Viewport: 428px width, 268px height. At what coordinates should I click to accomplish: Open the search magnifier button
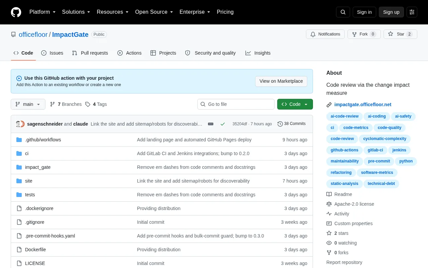(343, 12)
